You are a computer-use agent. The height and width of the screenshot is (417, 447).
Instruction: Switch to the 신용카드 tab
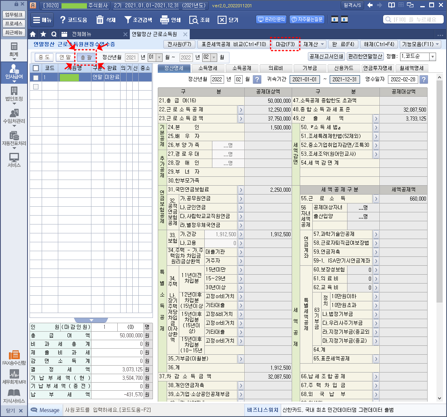tap(343, 68)
